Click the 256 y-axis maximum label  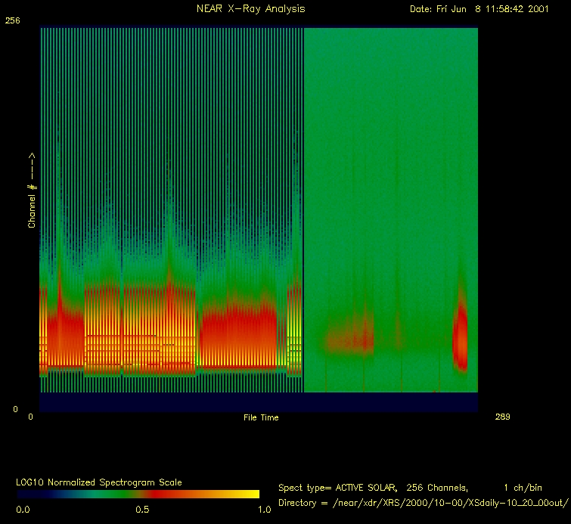point(12,22)
